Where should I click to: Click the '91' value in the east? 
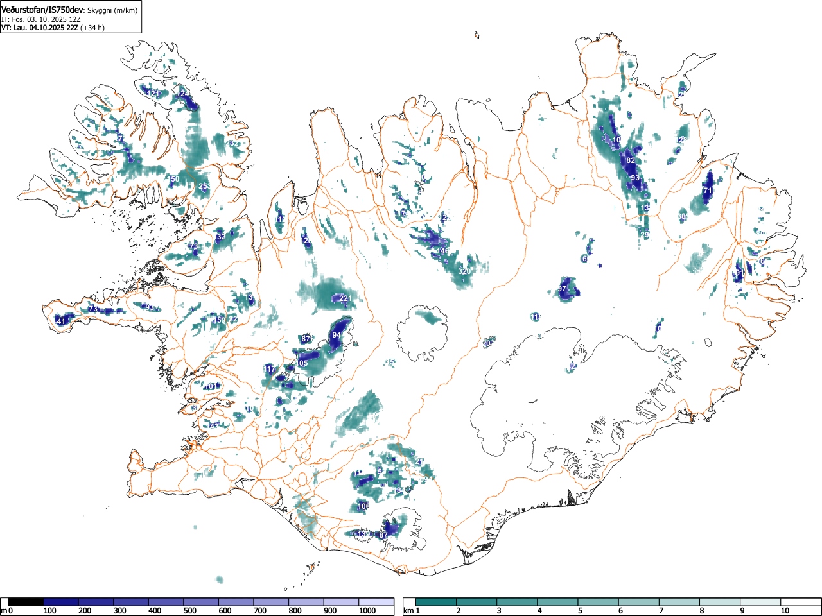[x=740, y=273]
